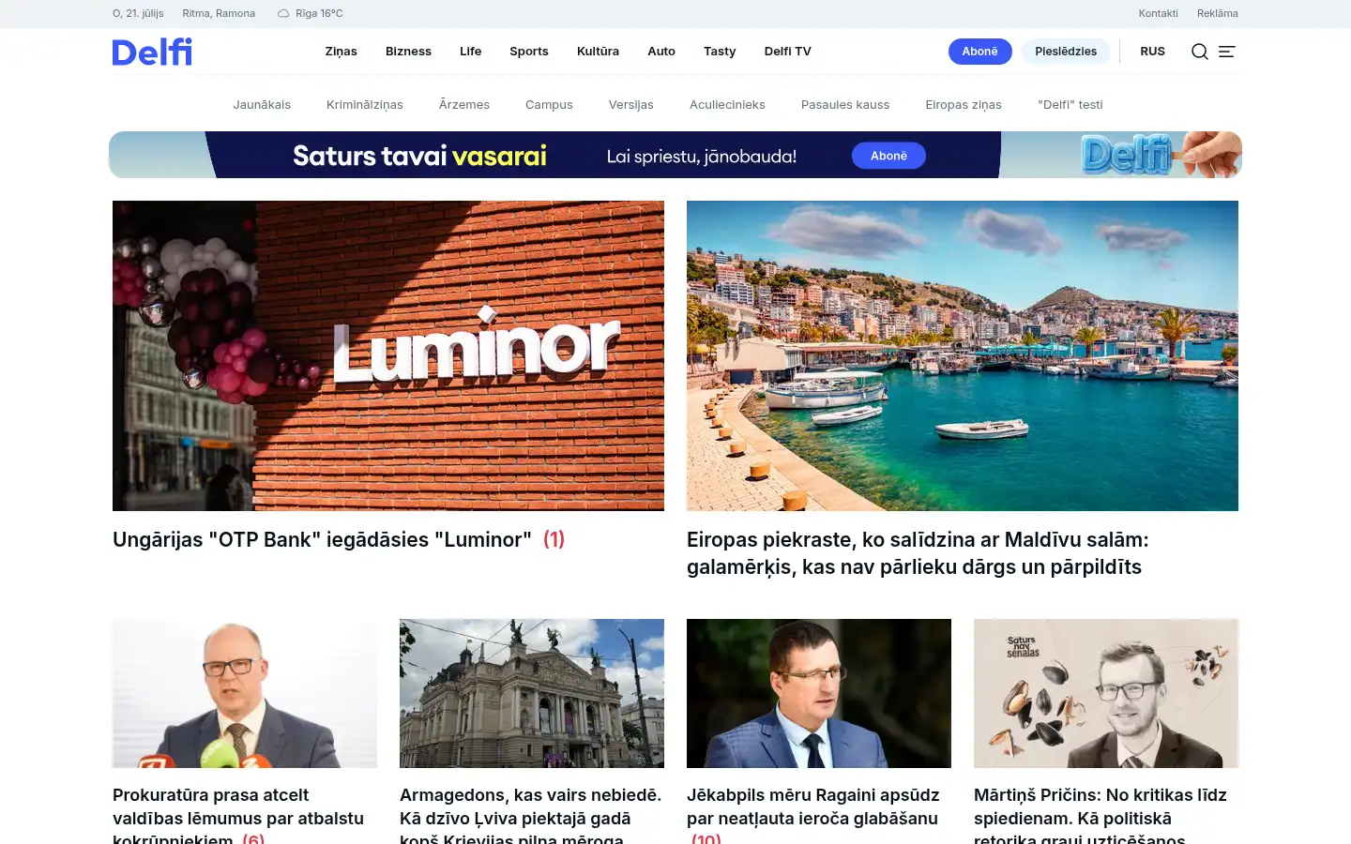Open Pasaules kauss subsection

(845, 105)
